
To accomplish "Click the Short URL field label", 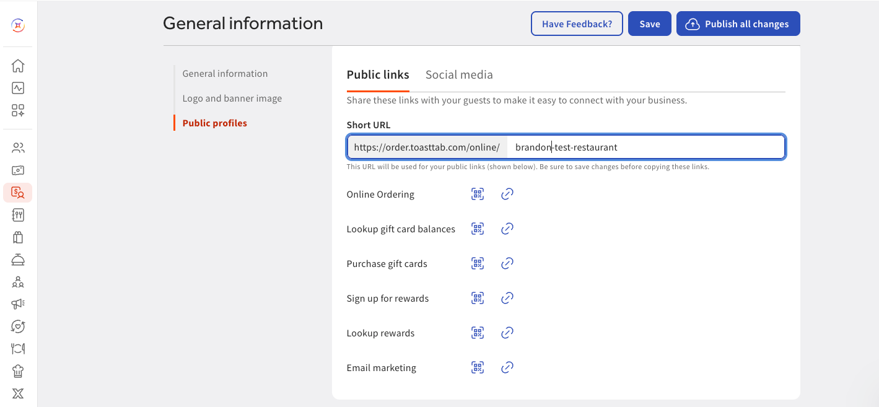I will click(369, 125).
